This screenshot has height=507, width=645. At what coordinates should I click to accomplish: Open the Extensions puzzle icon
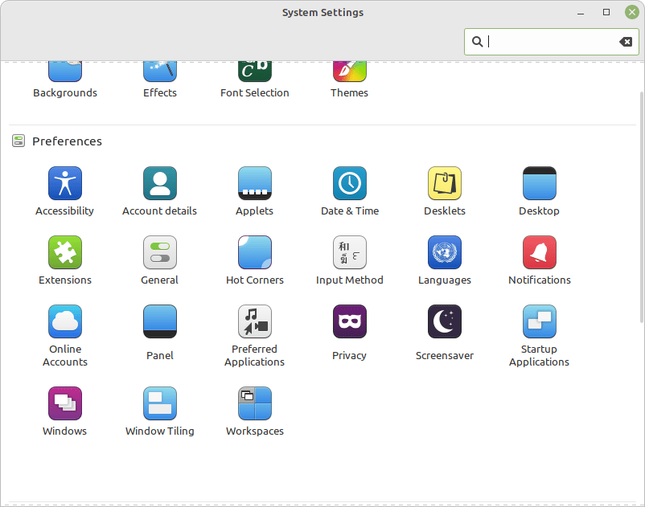65,252
